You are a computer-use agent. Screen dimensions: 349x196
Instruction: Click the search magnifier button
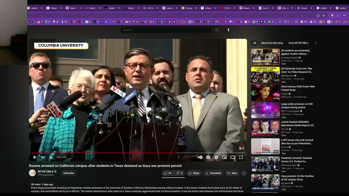[217, 30]
